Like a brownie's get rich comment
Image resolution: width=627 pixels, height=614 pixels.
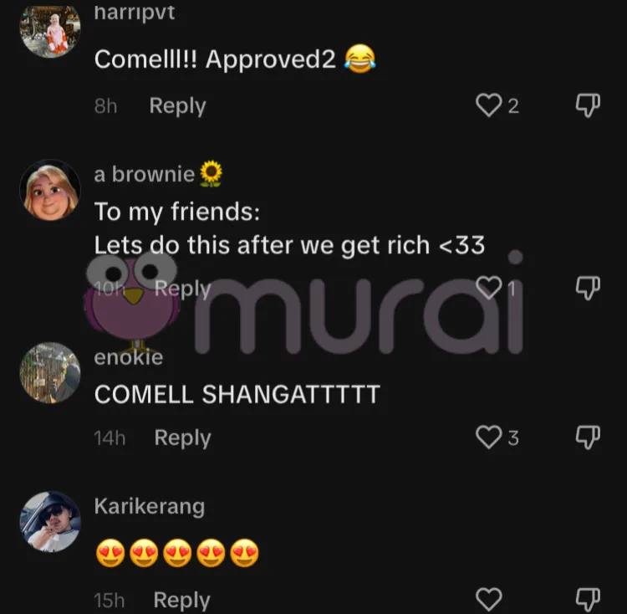click(x=489, y=288)
